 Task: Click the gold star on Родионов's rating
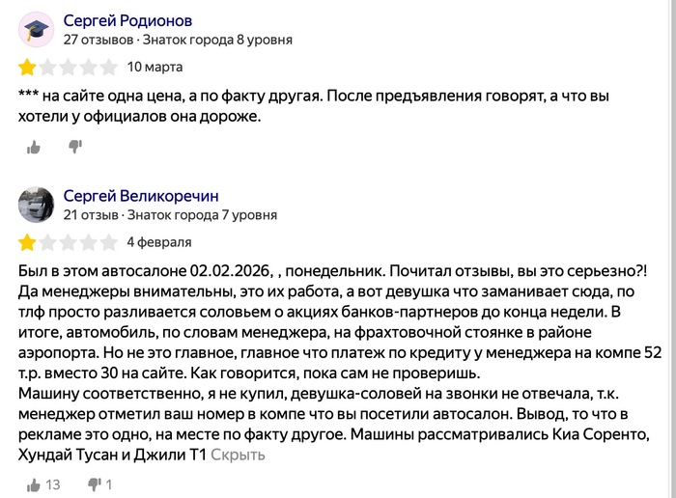[27, 68]
